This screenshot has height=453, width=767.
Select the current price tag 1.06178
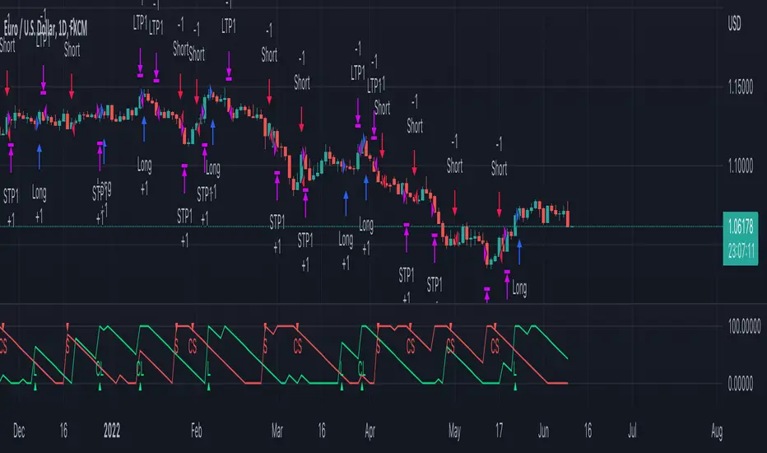(x=741, y=226)
